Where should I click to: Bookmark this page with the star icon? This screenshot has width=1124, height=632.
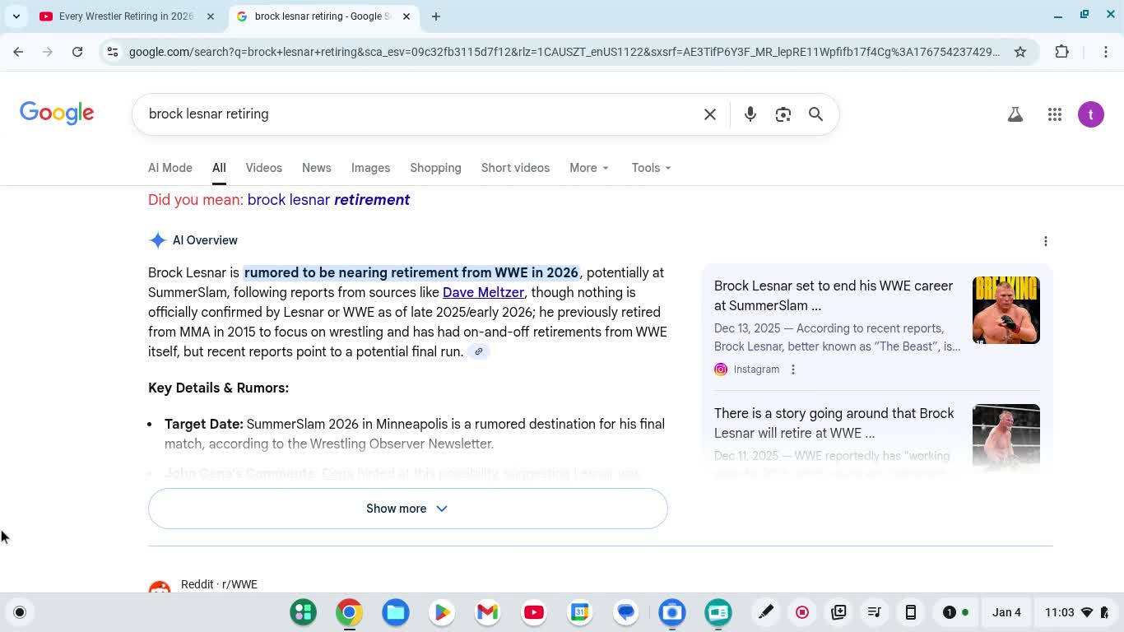tap(1019, 52)
